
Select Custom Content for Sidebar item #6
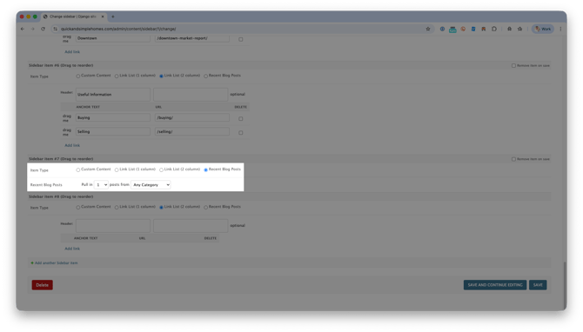pos(78,76)
